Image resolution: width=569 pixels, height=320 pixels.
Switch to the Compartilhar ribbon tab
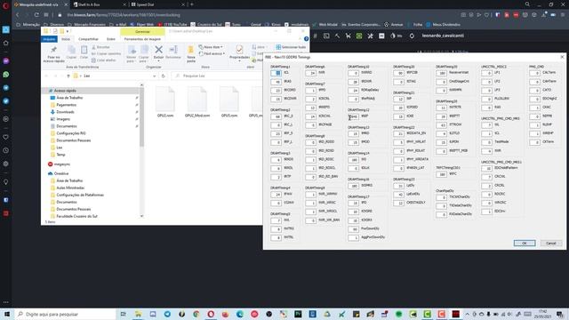[88, 39]
